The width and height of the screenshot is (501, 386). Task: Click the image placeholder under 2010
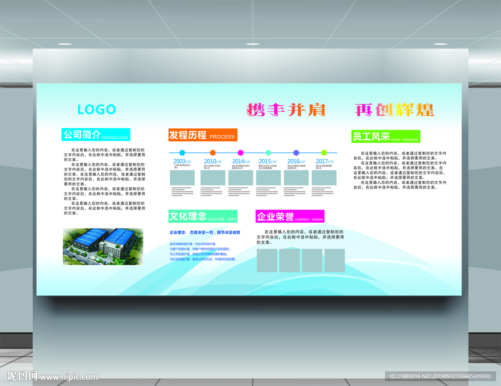click(x=213, y=178)
